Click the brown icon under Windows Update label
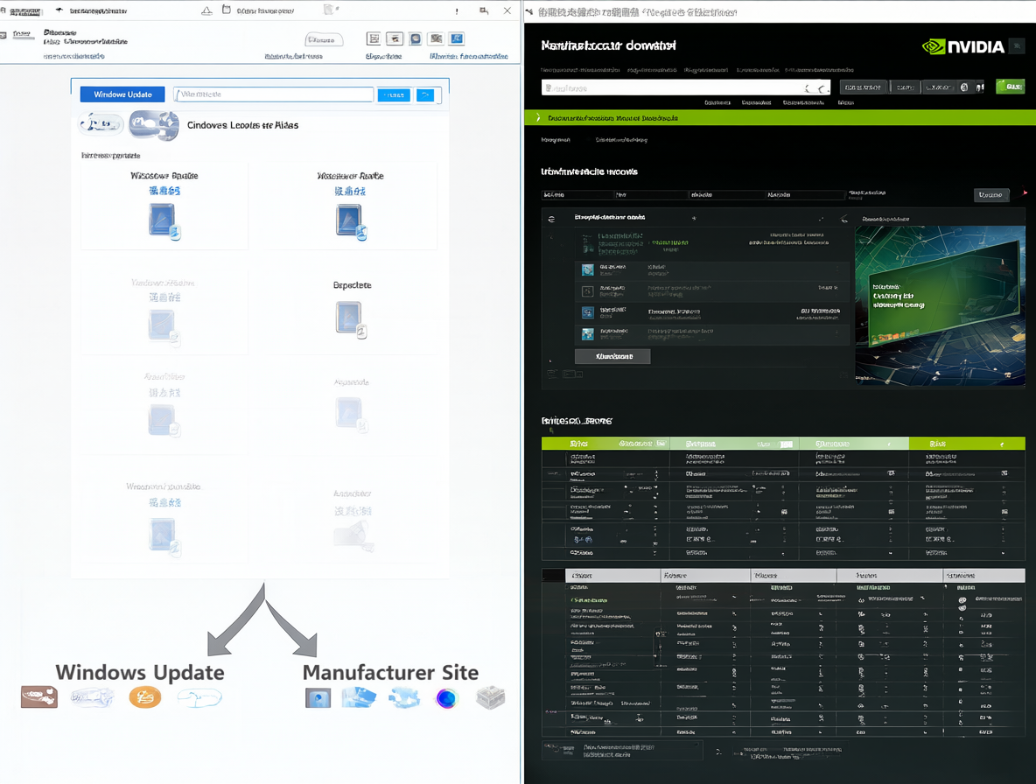 (x=39, y=696)
